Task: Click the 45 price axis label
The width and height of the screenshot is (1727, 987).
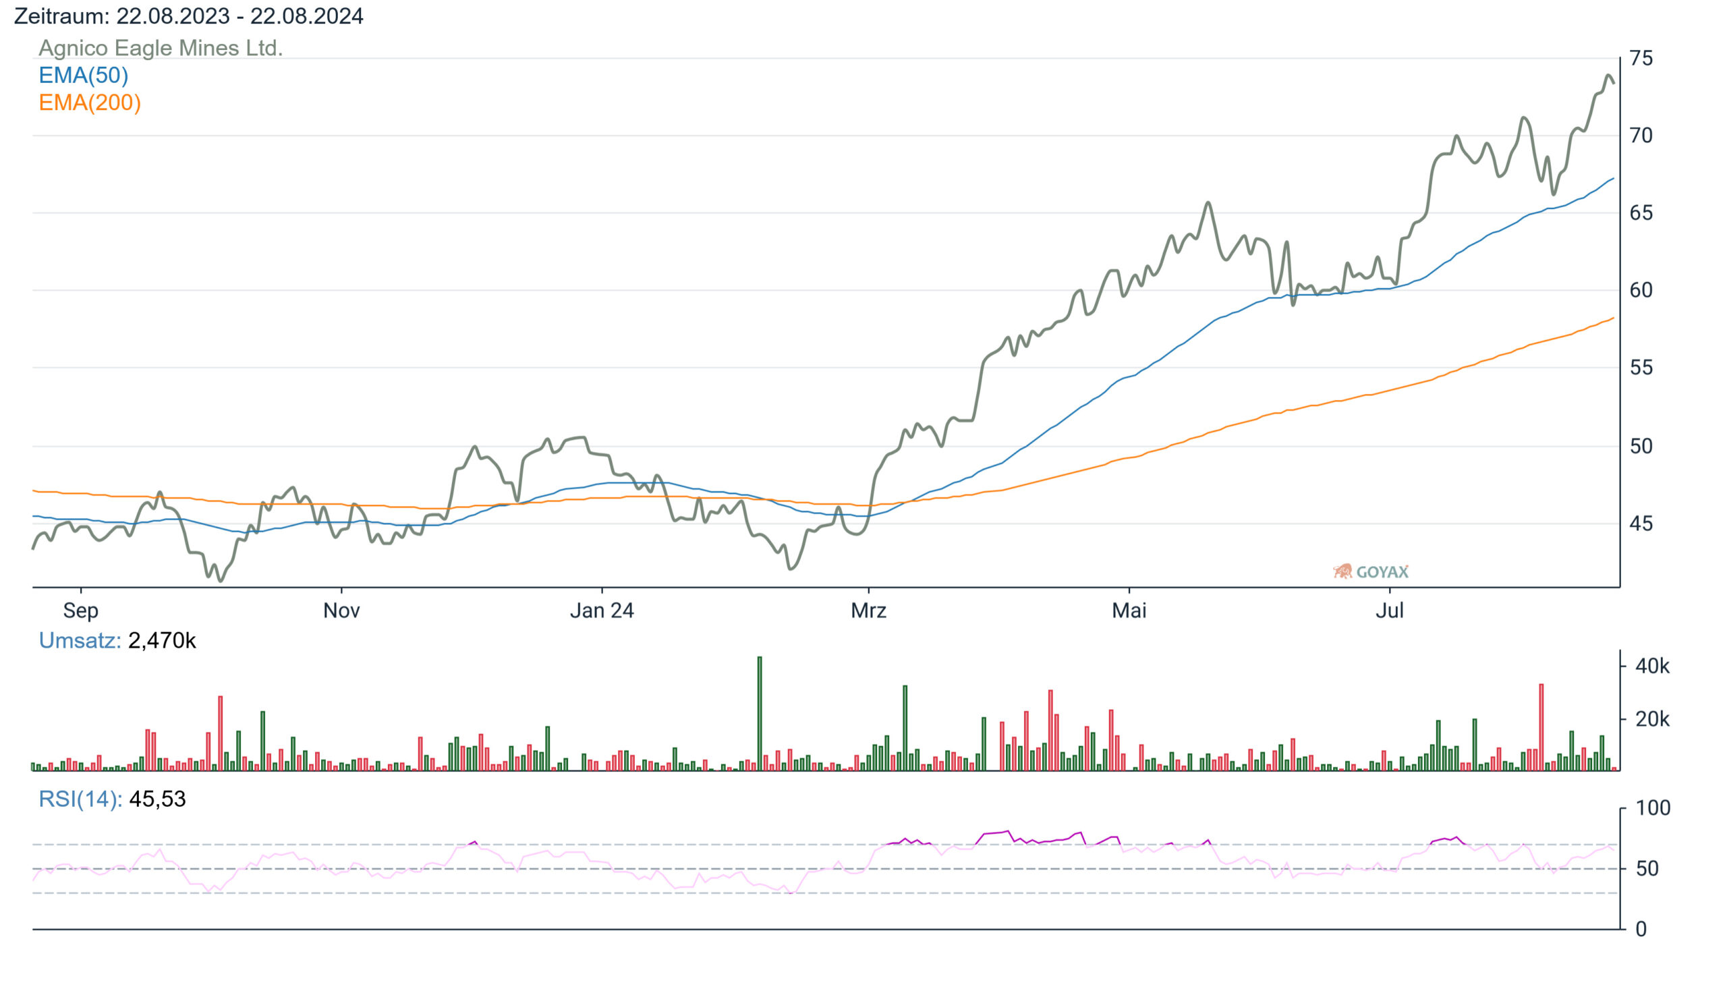Action: click(x=1641, y=524)
